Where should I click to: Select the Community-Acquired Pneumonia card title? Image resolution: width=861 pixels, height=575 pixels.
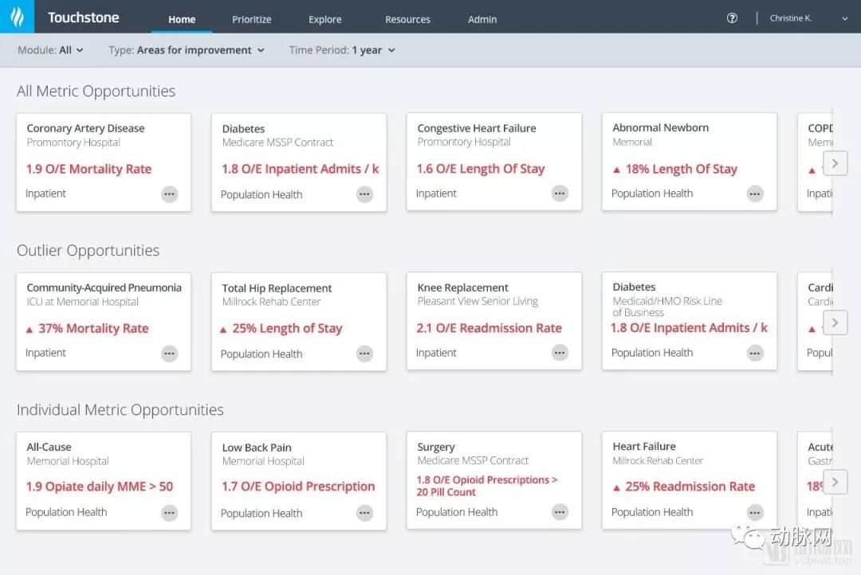104,287
